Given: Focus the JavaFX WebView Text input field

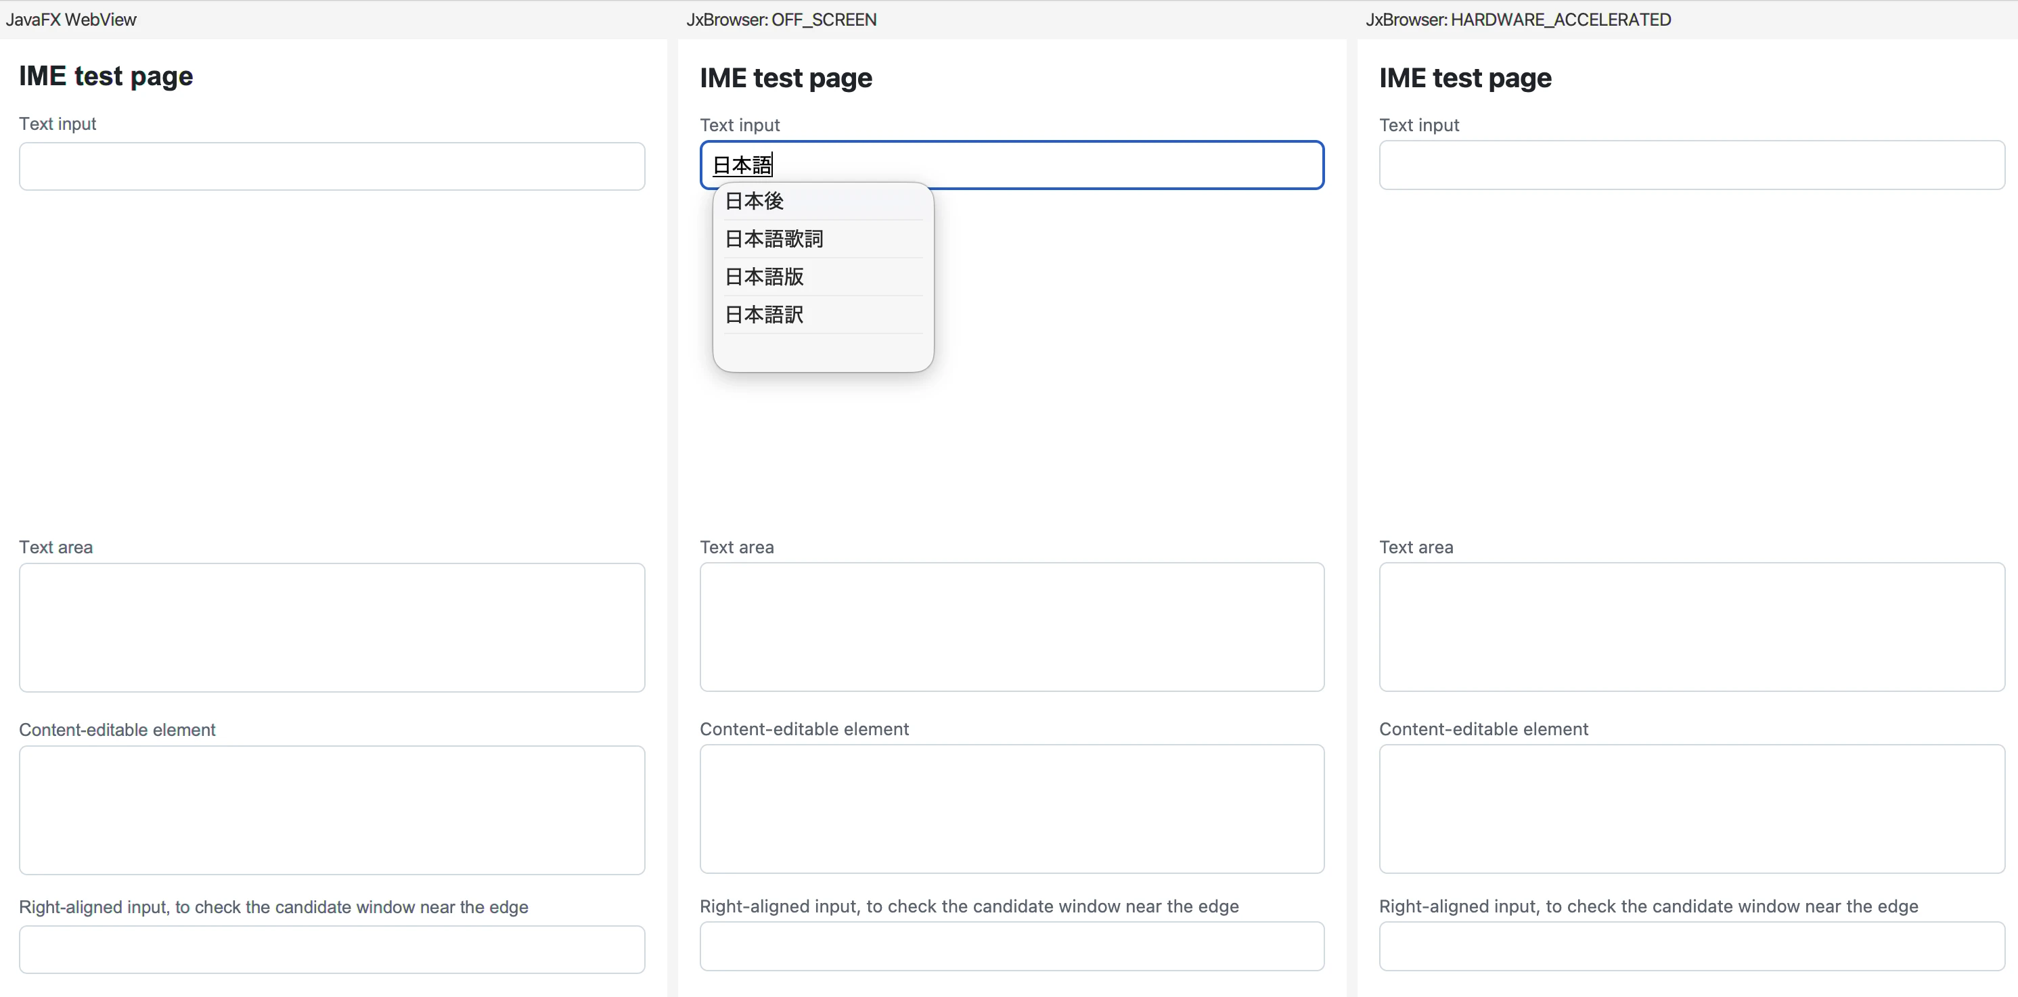Looking at the screenshot, I should [x=332, y=166].
